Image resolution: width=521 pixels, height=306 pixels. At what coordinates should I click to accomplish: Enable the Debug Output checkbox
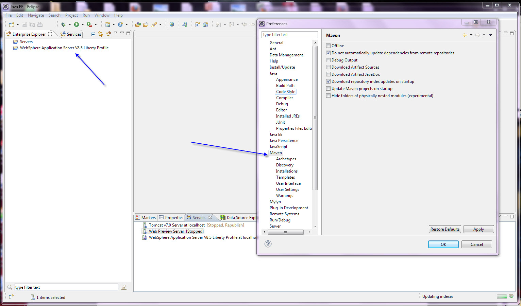pos(328,60)
